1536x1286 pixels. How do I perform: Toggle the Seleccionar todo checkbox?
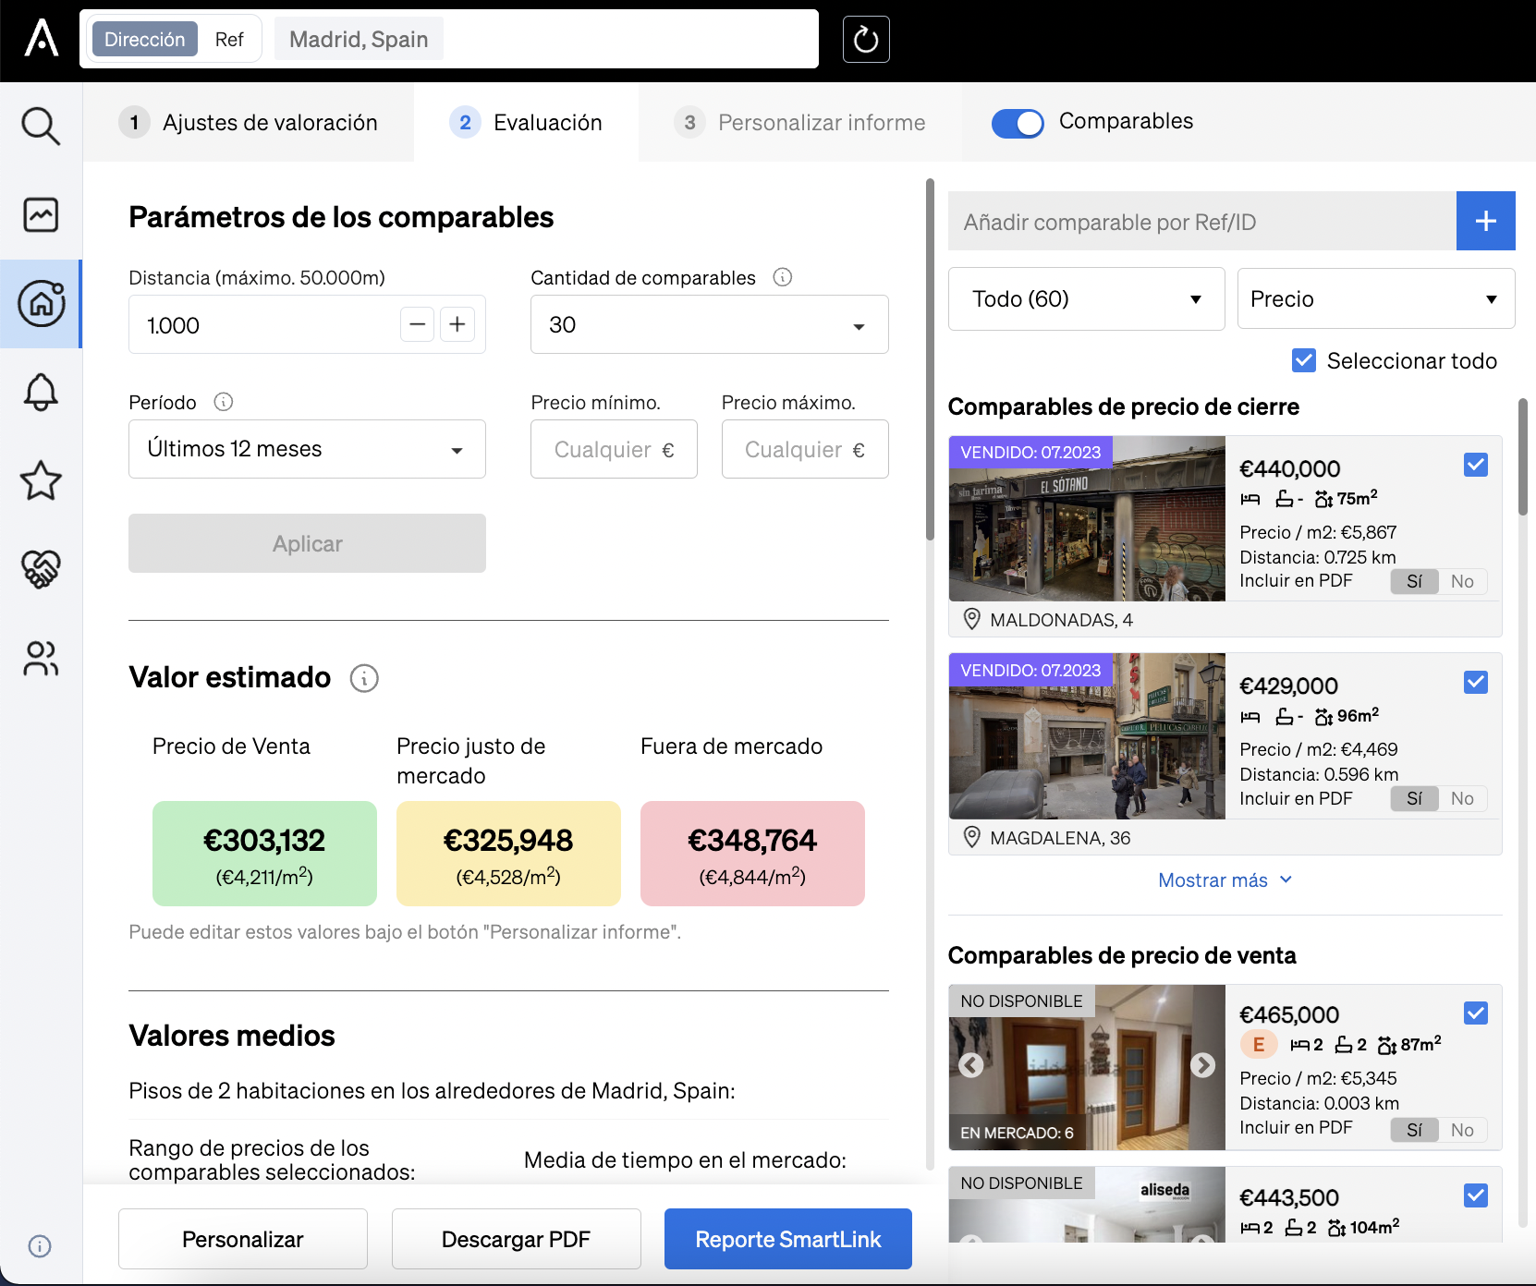pos(1304,360)
